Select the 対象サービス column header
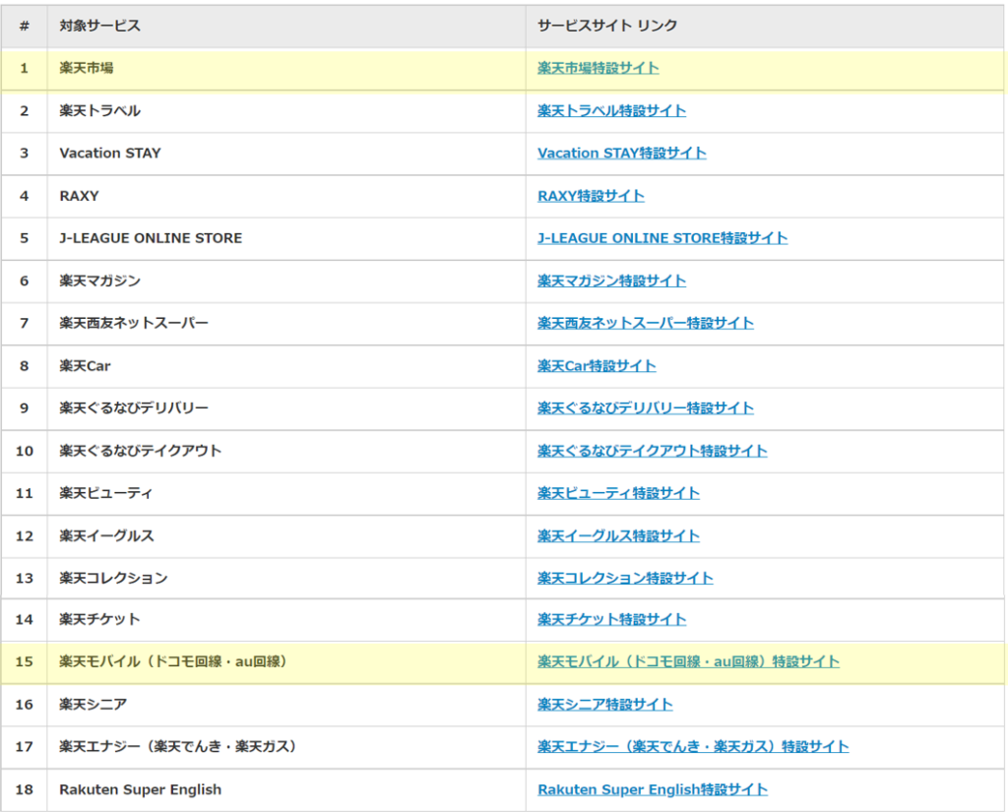The height and width of the screenshot is (812, 1008). (x=286, y=27)
